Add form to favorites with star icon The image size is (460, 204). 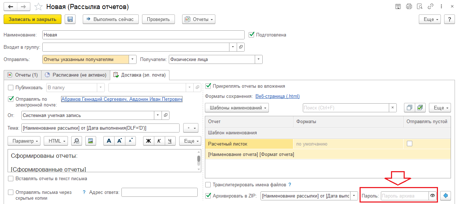pos(39,7)
